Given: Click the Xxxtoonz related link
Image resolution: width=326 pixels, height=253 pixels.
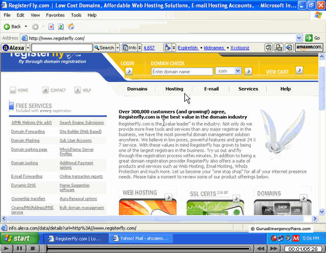Looking at the screenshot, I should (x=240, y=48).
